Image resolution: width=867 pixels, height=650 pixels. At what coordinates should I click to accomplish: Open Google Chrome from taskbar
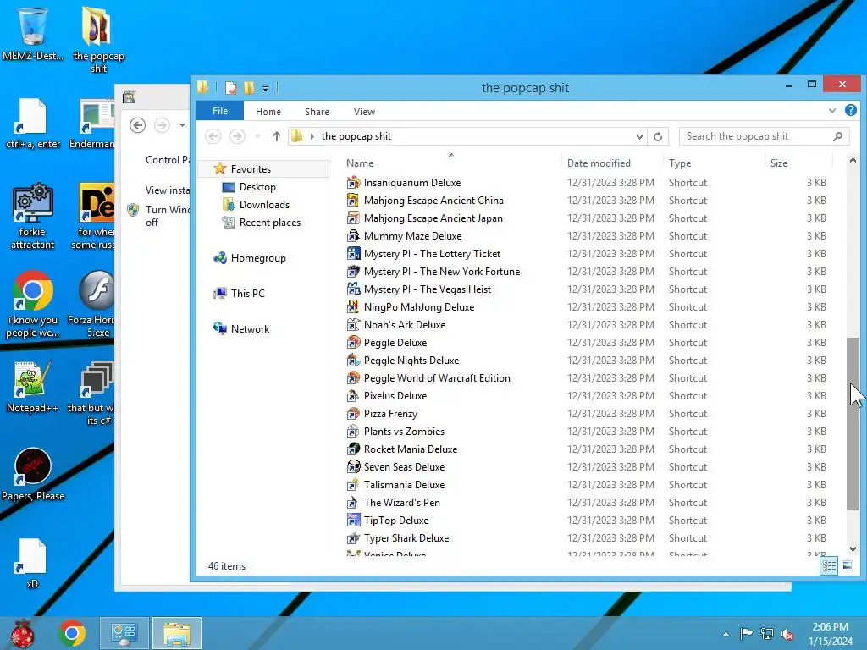click(x=72, y=633)
